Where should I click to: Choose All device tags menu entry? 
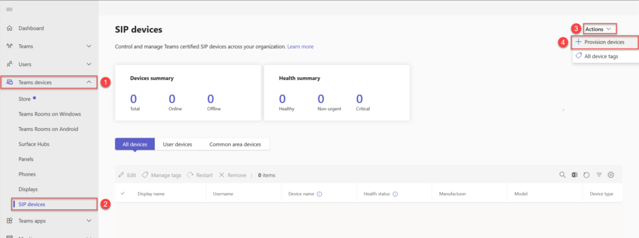click(605, 57)
